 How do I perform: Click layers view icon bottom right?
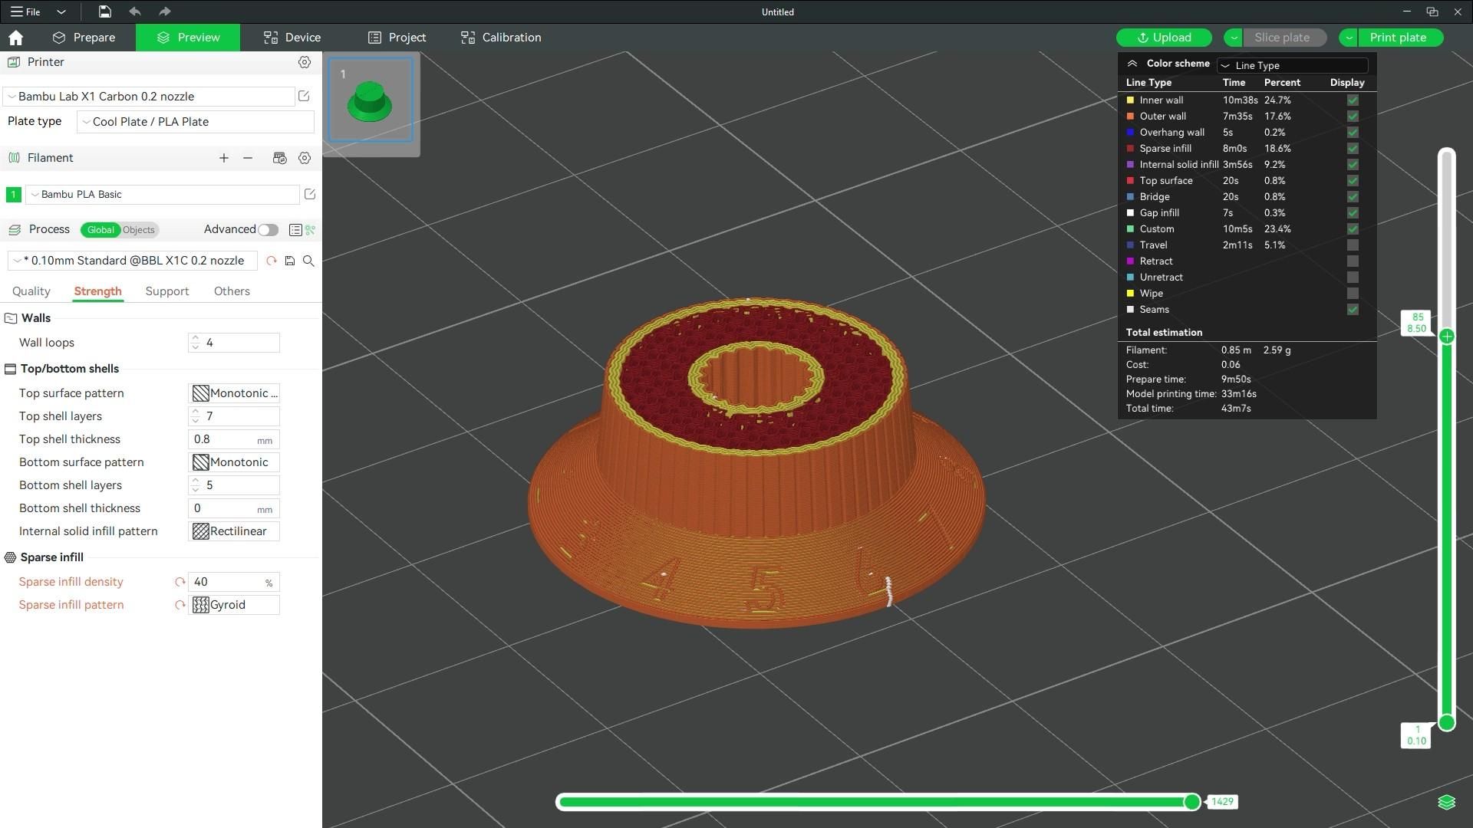(x=1446, y=802)
